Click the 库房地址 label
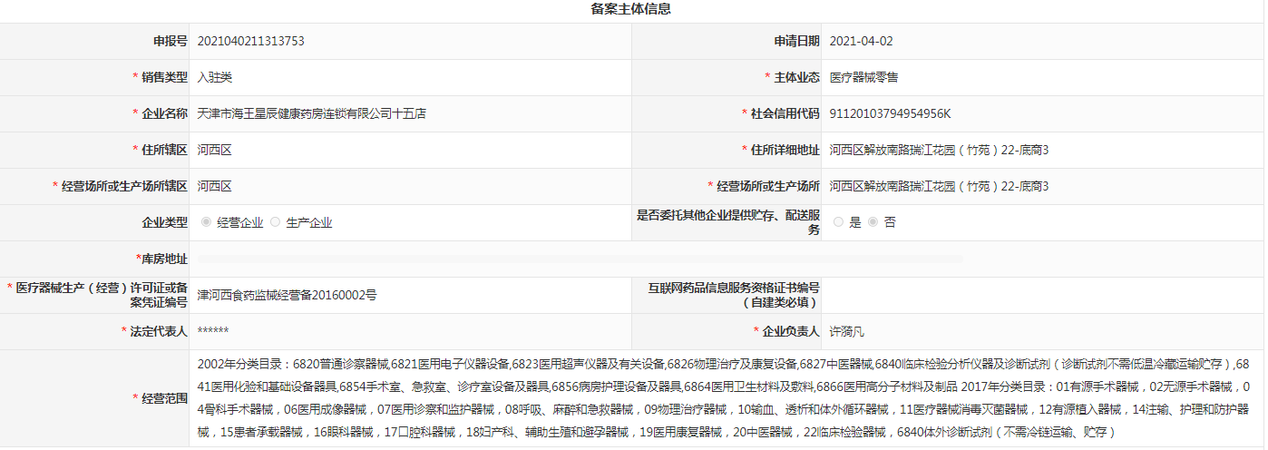 pyautogui.click(x=164, y=259)
